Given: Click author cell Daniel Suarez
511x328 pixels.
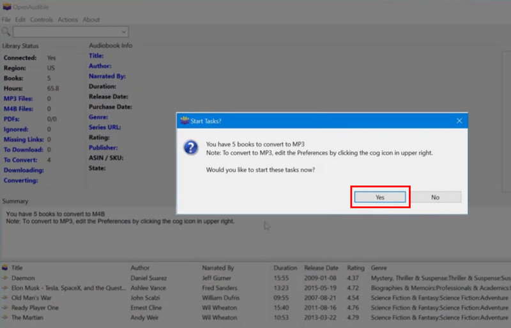Looking at the screenshot, I should pyautogui.click(x=149, y=278).
